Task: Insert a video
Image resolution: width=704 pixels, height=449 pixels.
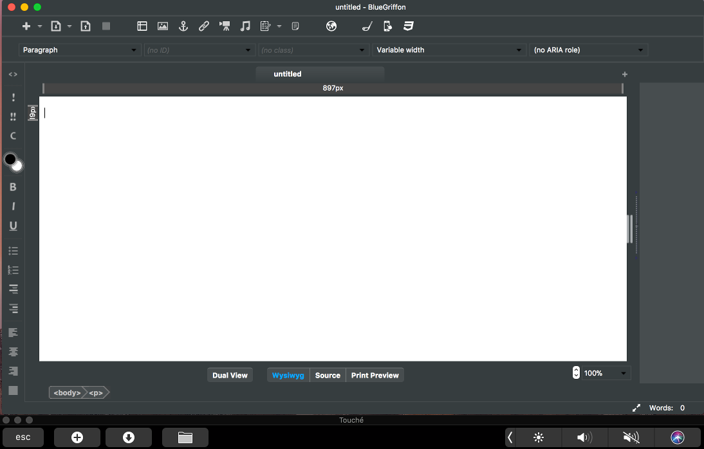Action: (225, 26)
